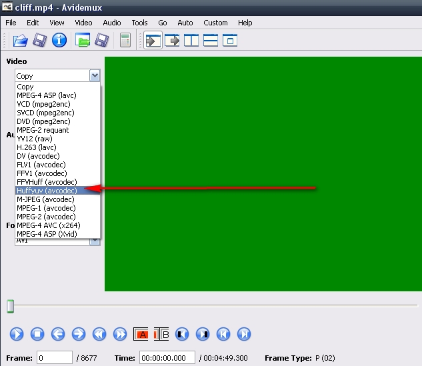Viewport: 422px width, 366px height.
Task: Choose MPEG-4 ASP (lavc) codec
Action: tap(58, 95)
